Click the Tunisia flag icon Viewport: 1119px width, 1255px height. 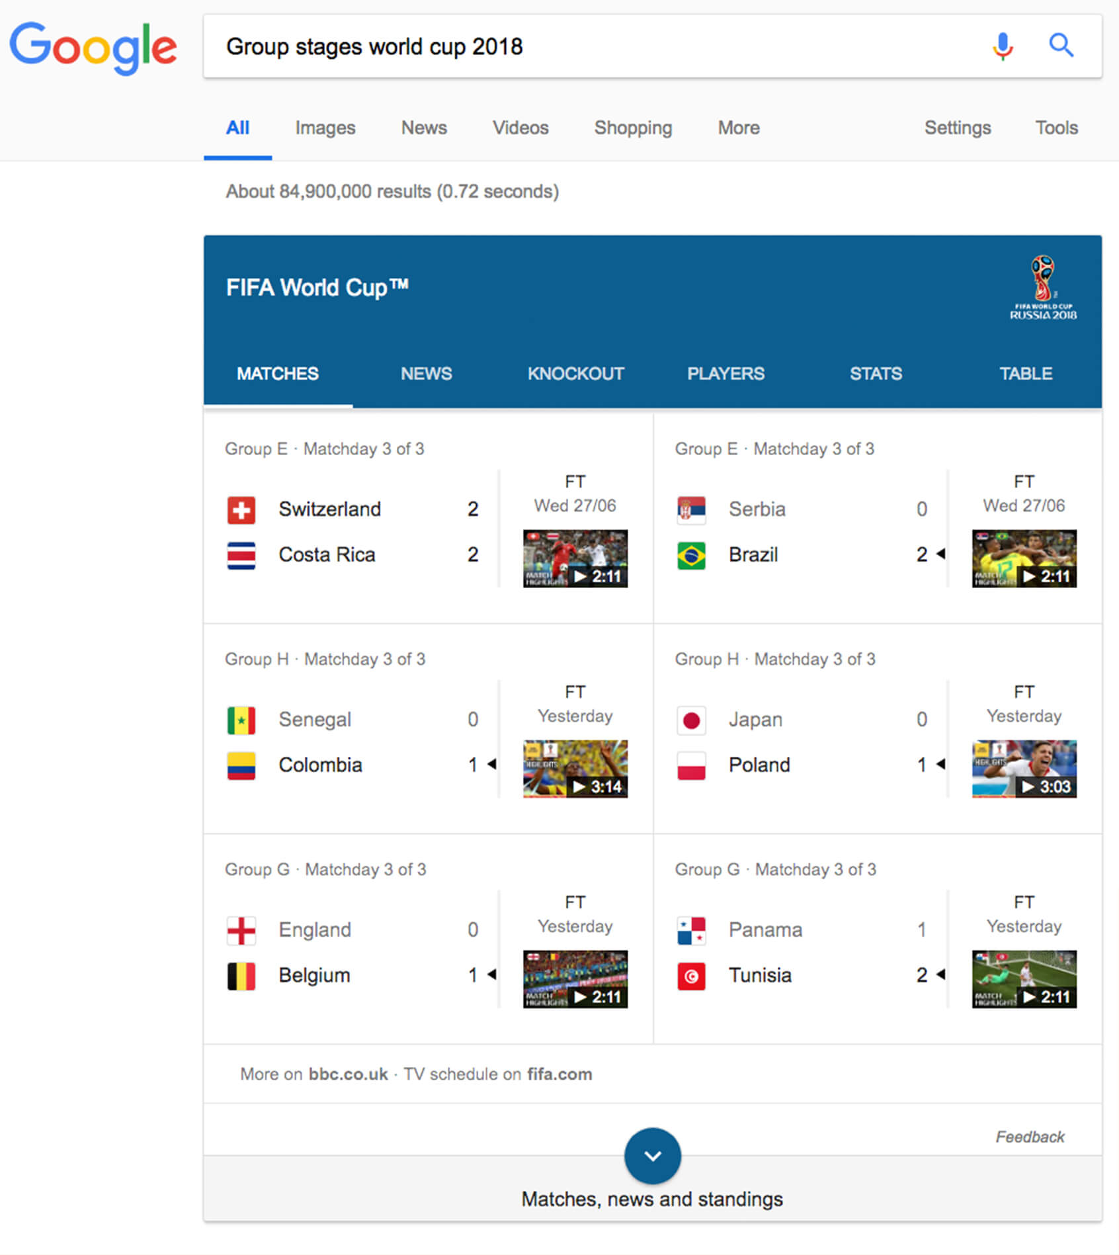point(691,976)
